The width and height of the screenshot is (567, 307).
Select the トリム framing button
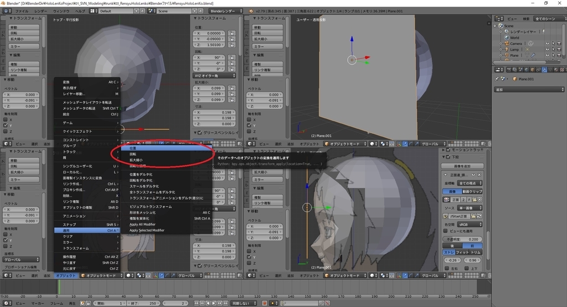click(x=476, y=252)
